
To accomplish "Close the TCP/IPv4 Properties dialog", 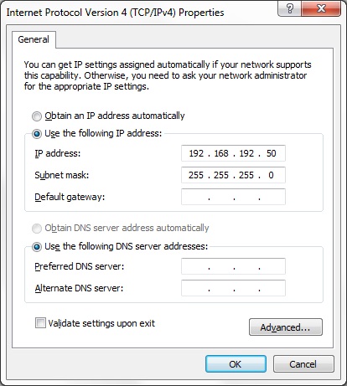I will pos(321,8).
